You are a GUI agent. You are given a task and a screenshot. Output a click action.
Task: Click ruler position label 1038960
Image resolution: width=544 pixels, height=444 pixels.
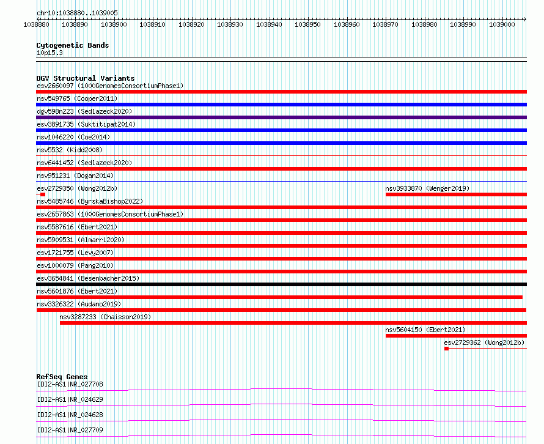tap(347, 24)
